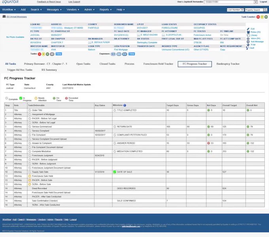
Task: Open the Workflow dropdown menu
Action: 9,9
